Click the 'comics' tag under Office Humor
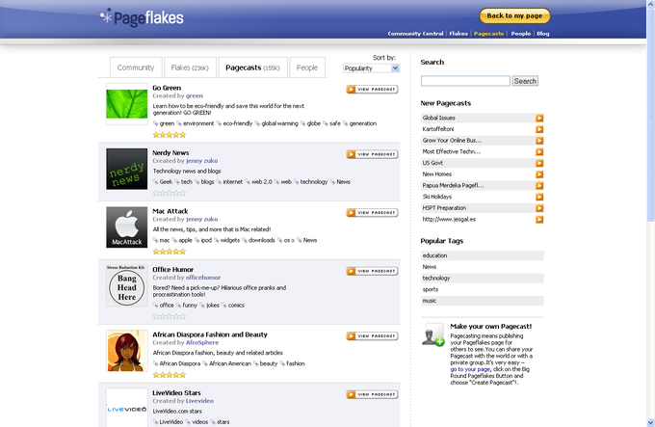This screenshot has width=655, height=427. [236, 306]
